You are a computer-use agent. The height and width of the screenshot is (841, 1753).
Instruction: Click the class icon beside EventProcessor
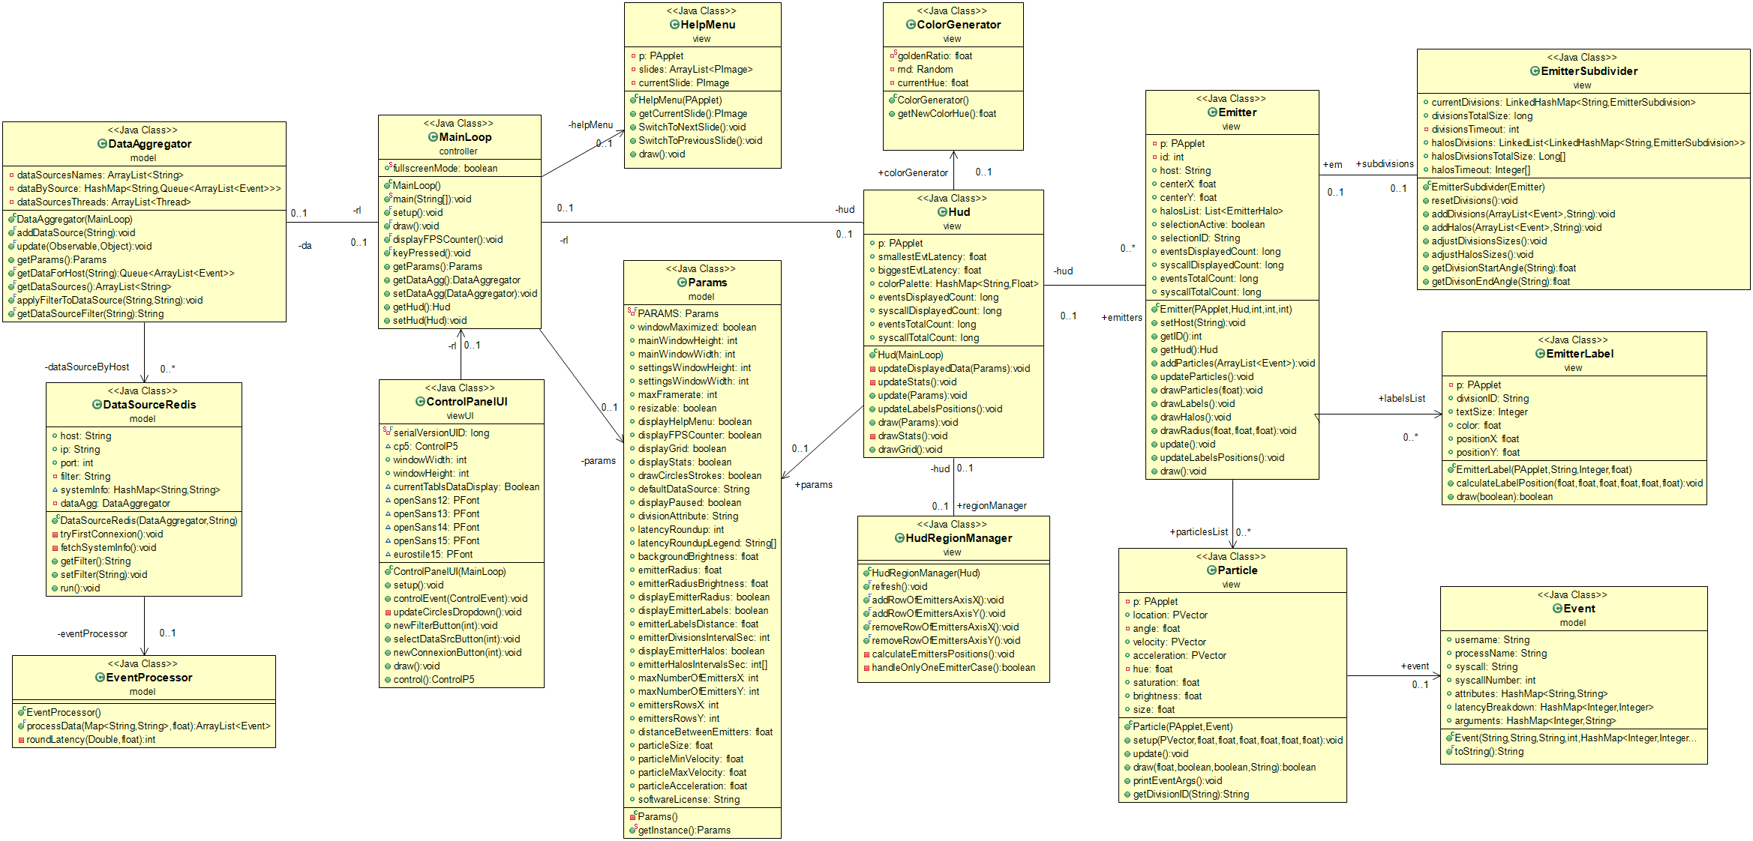(x=100, y=678)
